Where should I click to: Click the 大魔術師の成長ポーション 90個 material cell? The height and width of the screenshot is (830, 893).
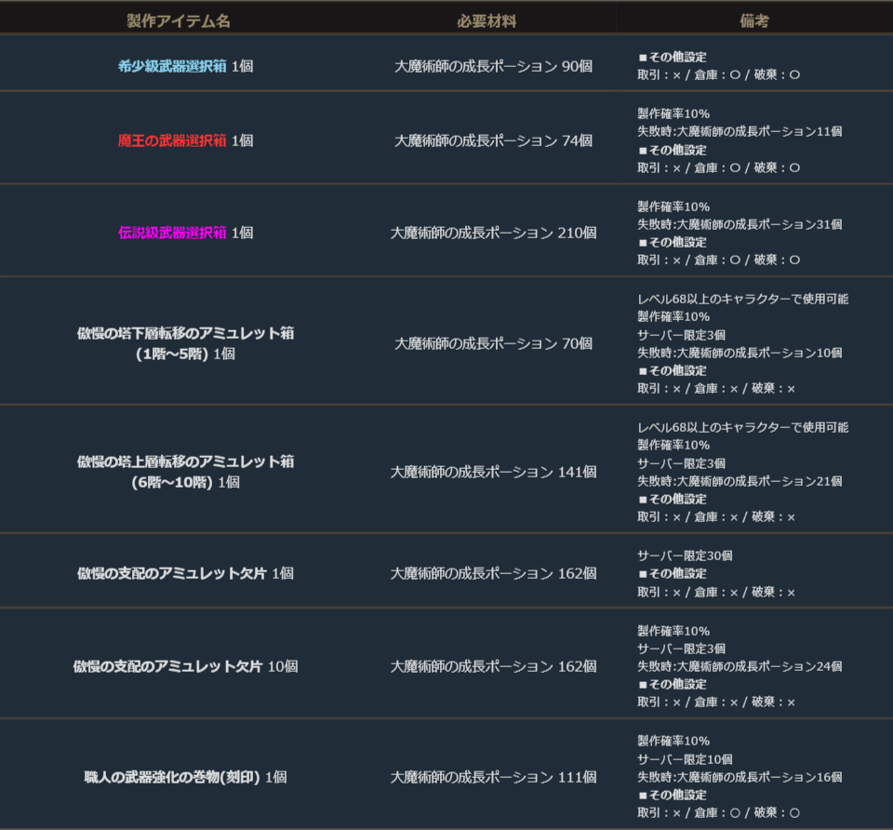tap(493, 66)
